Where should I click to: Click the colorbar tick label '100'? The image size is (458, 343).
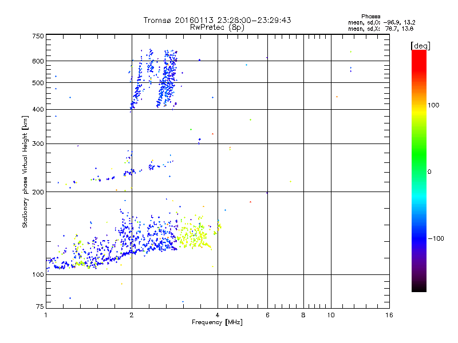tap(433, 105)
